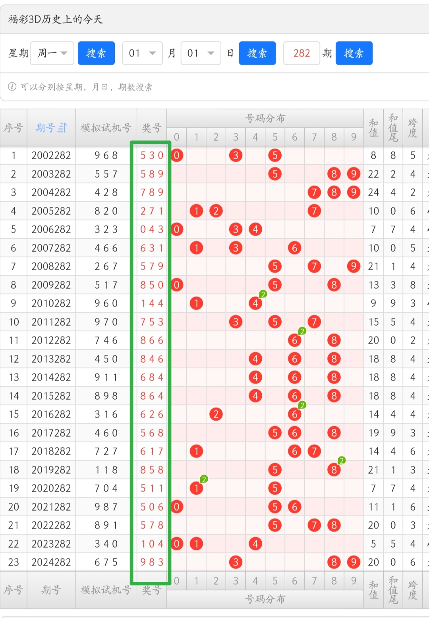Click red ball 8 in row 2019282
The height and width of the screenshot is (618, 429).
click(x=334, y=470)
